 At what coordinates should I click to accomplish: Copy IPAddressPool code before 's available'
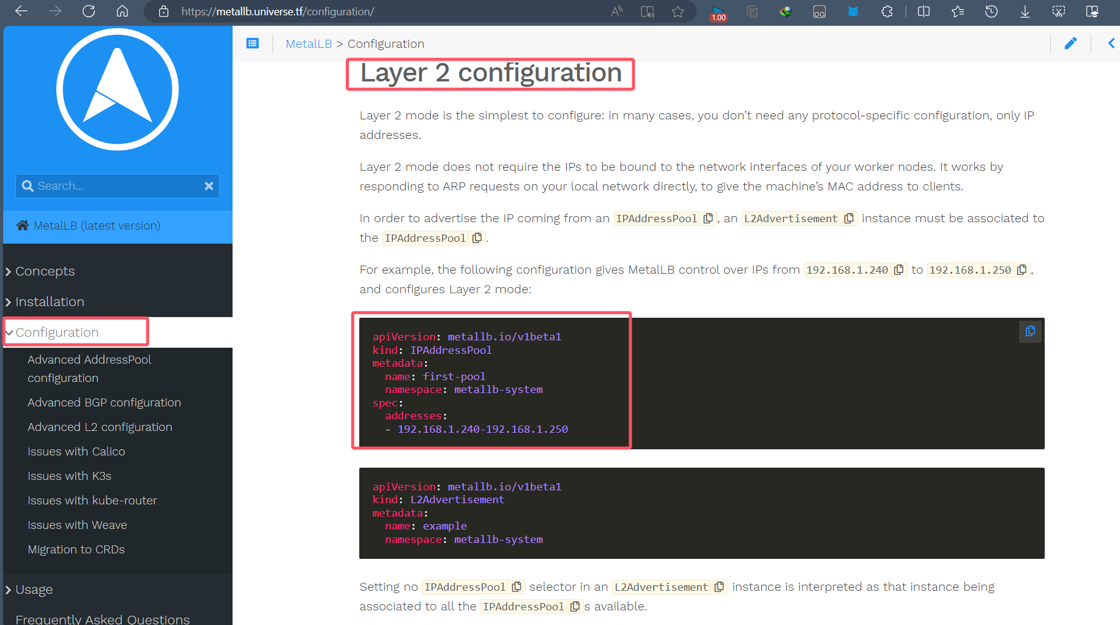click(x=575, y=607)
